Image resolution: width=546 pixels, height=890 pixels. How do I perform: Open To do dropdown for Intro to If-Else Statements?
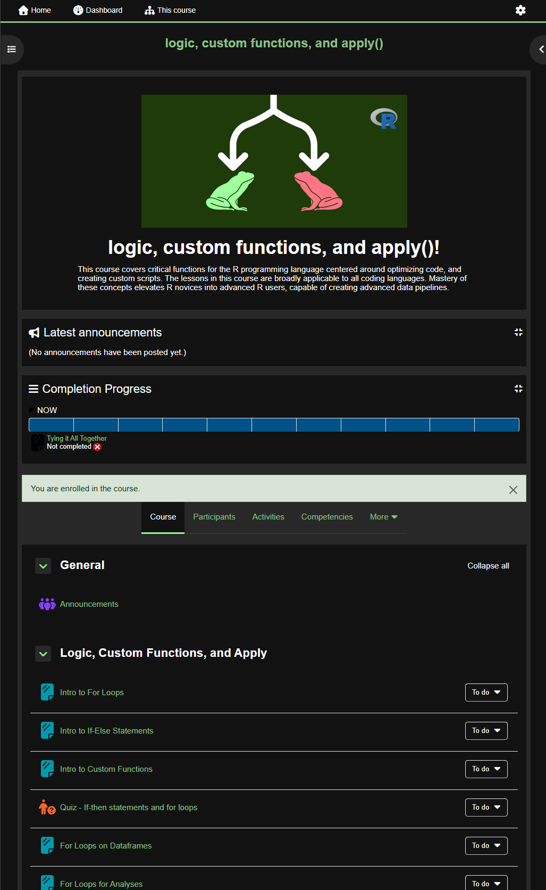point(486,731)
